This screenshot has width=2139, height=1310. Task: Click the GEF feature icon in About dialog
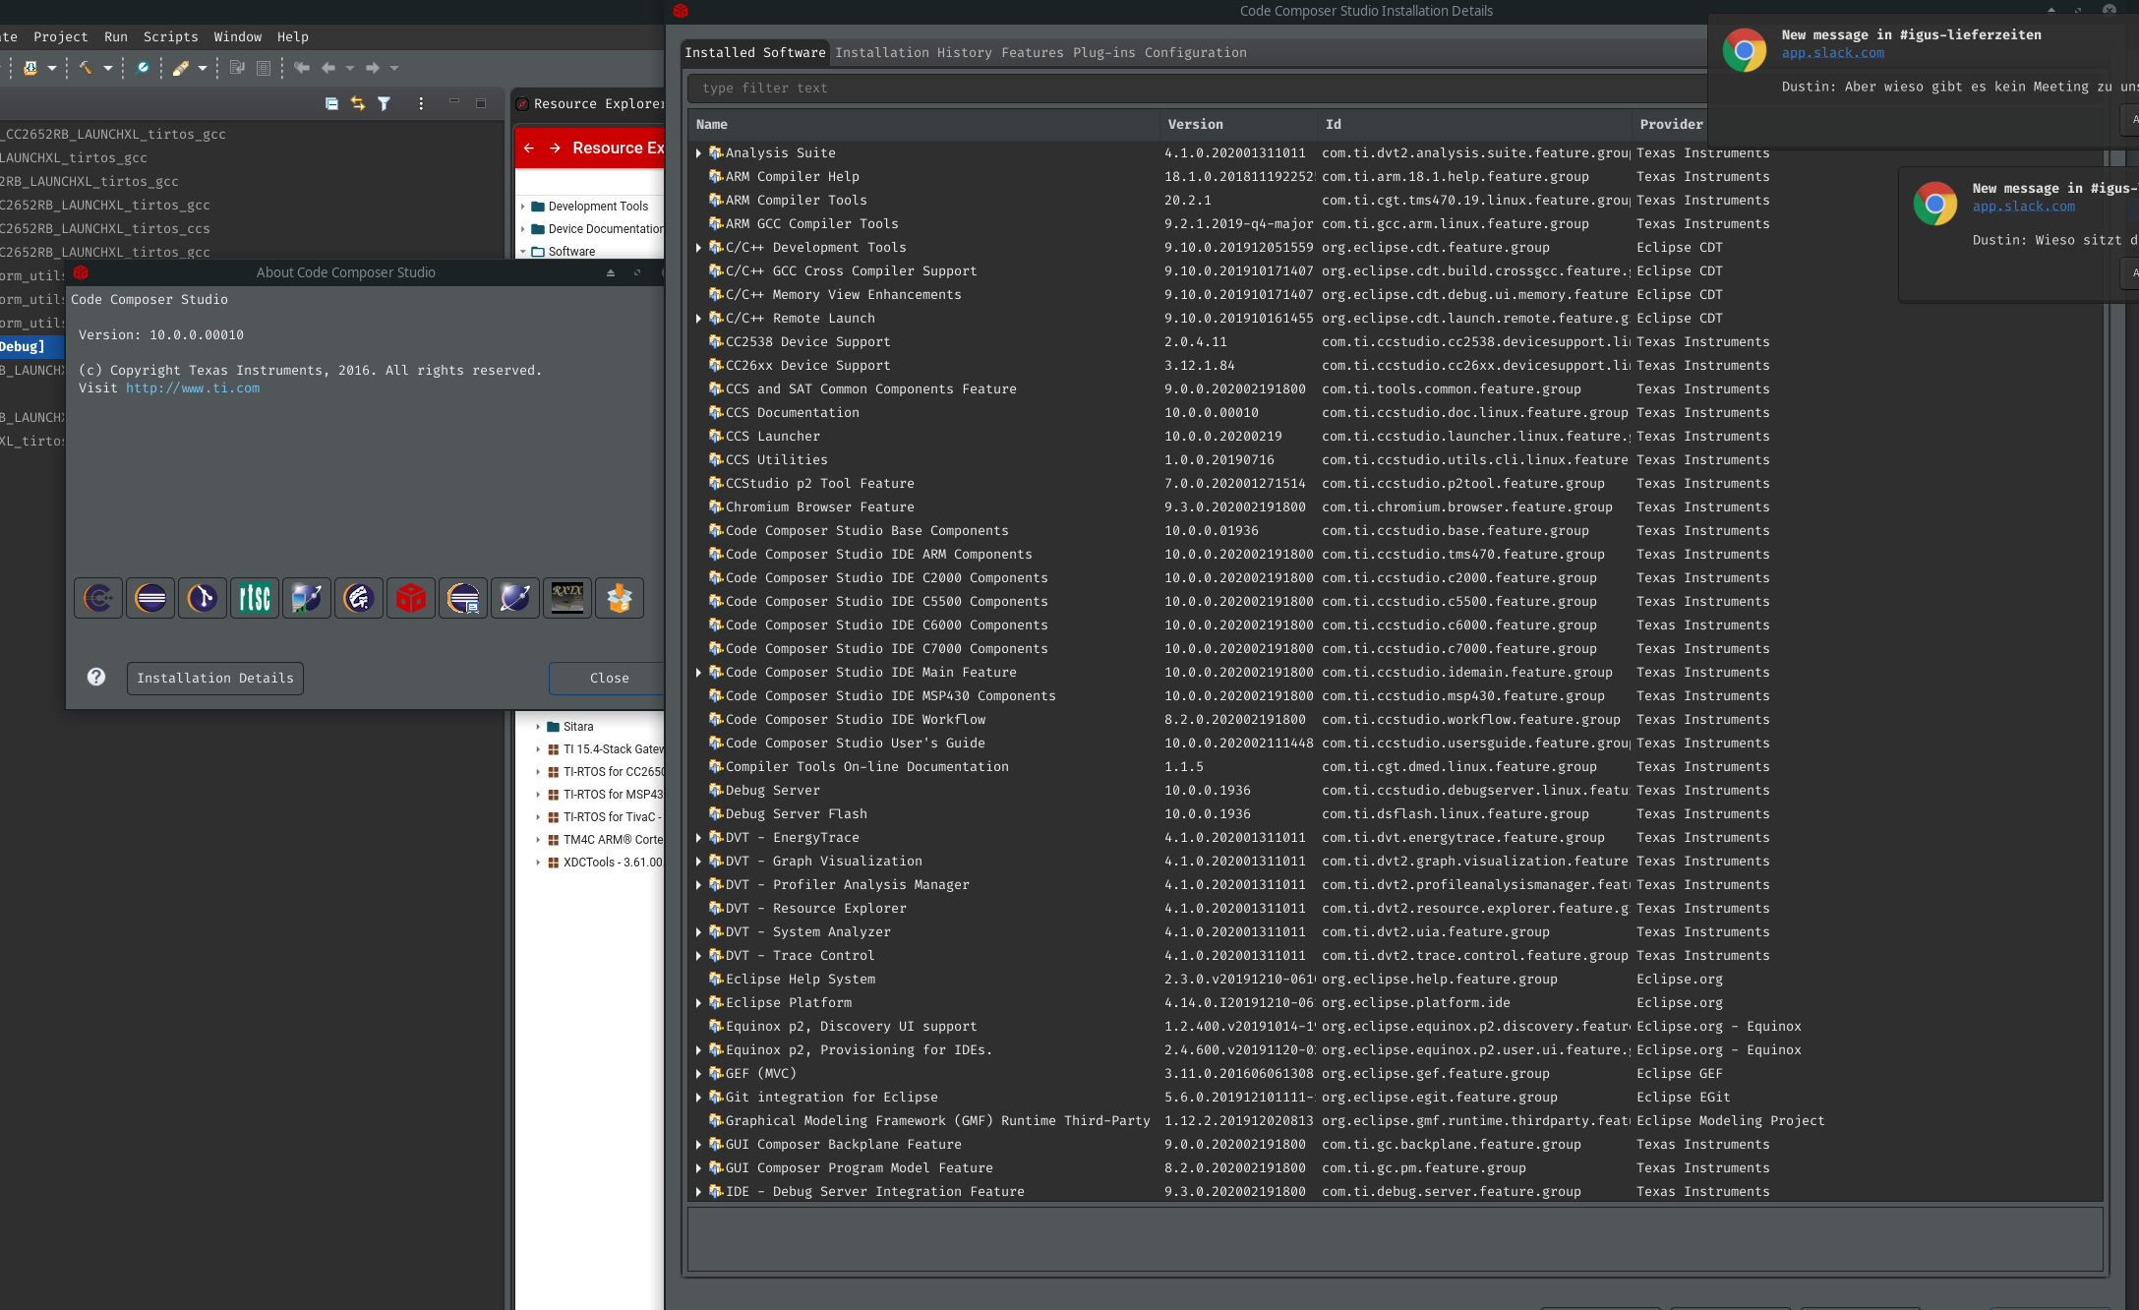click(x=359, y=598)
